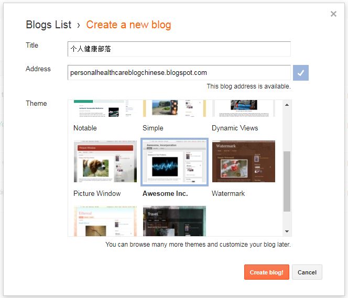Click the 'This blog address is available.' message
The image size is (348, 298).
[248, 86]
